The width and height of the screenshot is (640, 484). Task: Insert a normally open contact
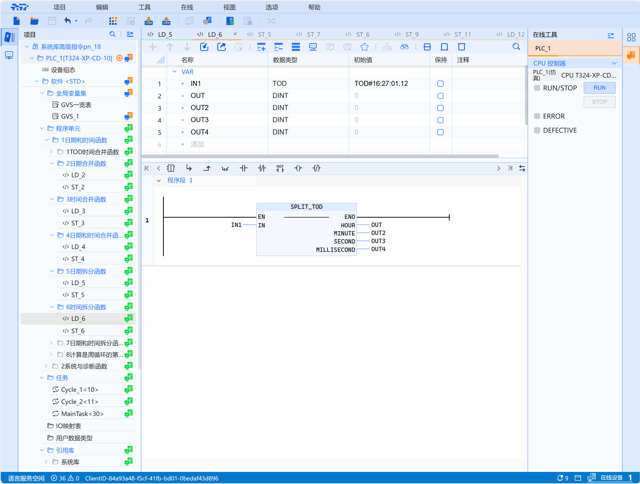243,168
